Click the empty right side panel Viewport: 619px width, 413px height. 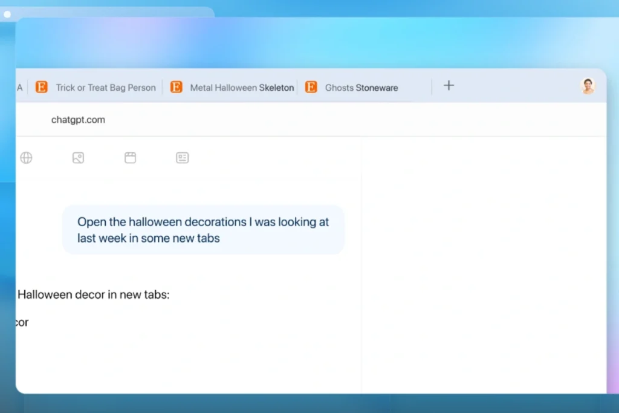click(x=484, y=260)
